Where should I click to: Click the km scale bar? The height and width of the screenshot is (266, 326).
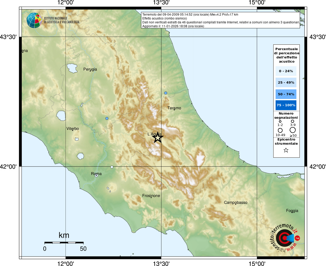[64, 243]
